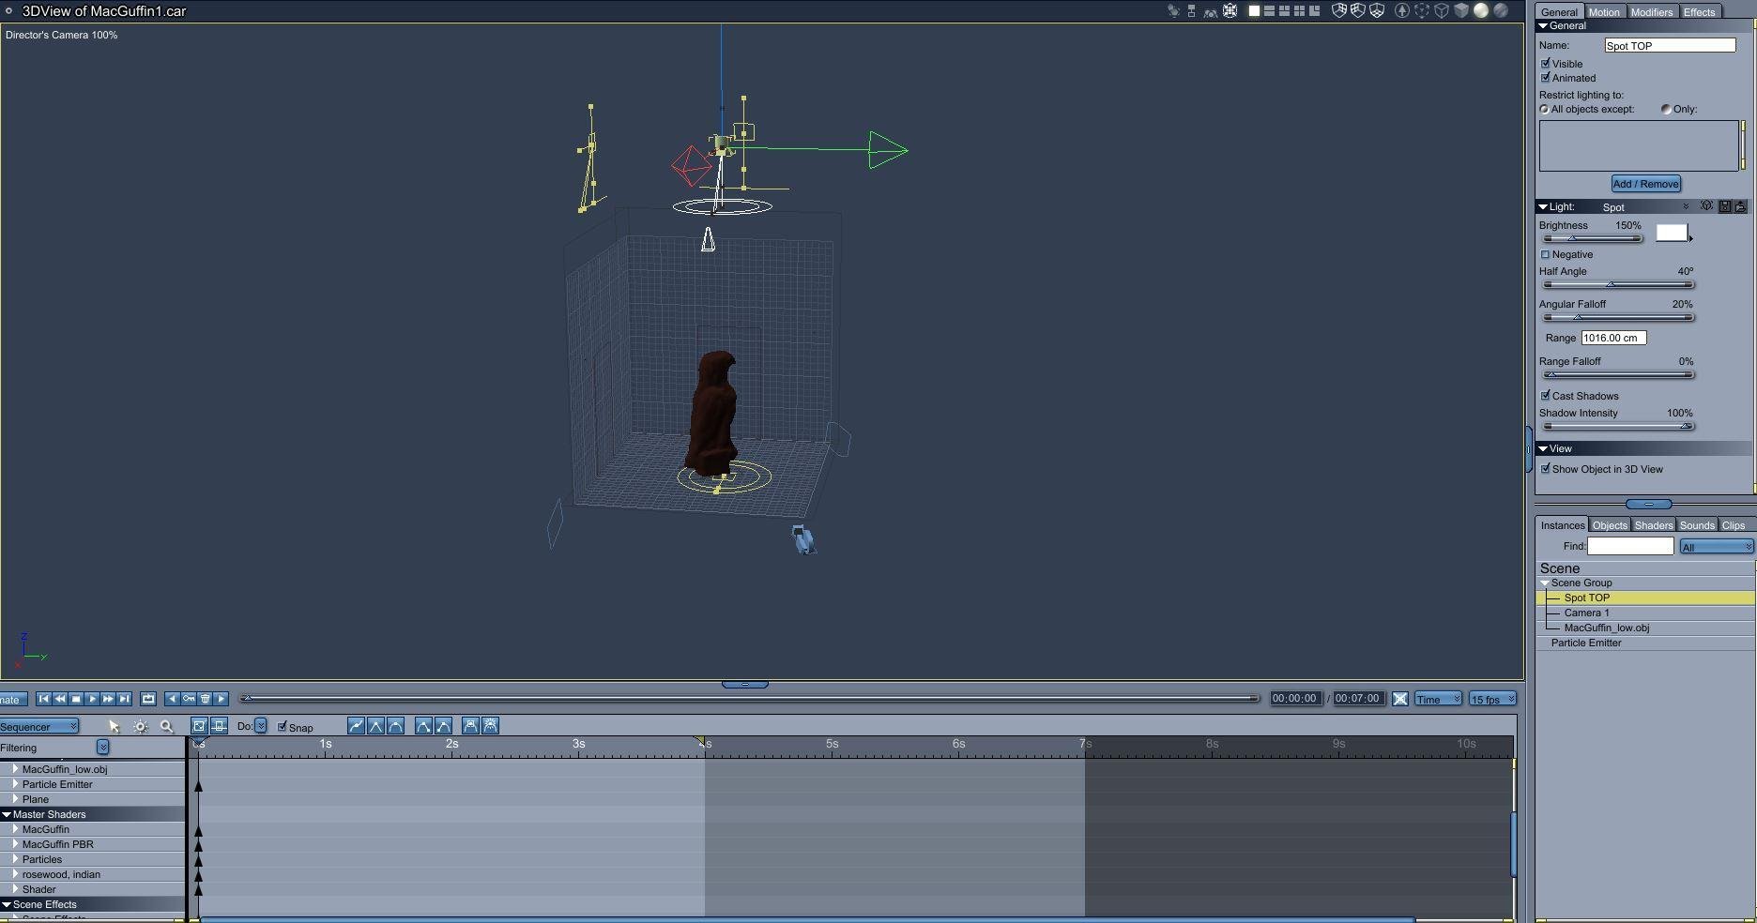Screen dimensions: 1757x923
Task: Jump to the first frame
Action: click(43, 699)
